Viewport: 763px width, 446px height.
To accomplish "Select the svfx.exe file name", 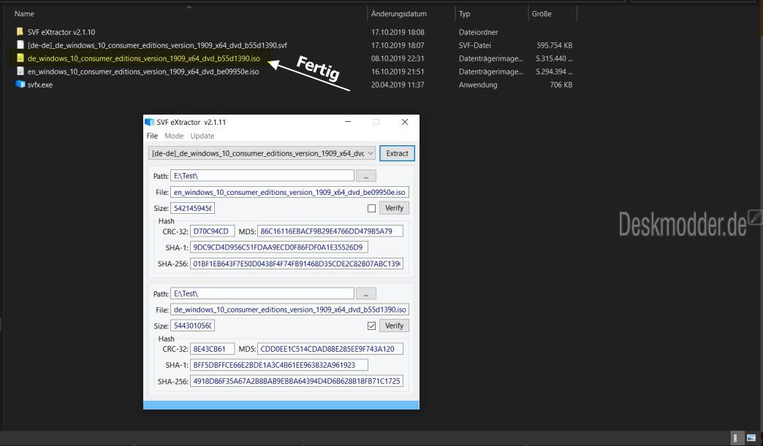I will 40,85.
